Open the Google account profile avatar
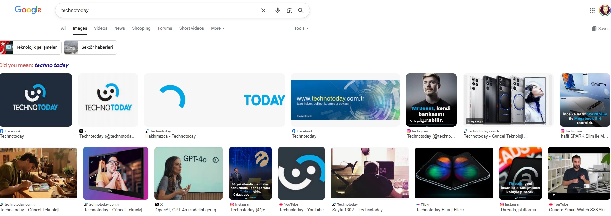Image resolution: width=611 pixels, height=216 pixels. click(x=605, y=11)
